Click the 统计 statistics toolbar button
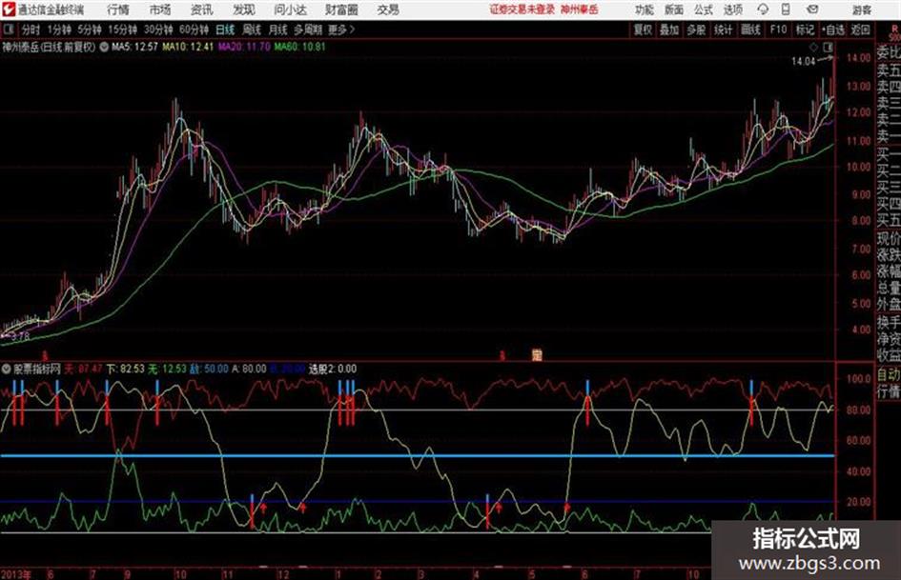Viewport: 901px width, 580px height. 724,30
